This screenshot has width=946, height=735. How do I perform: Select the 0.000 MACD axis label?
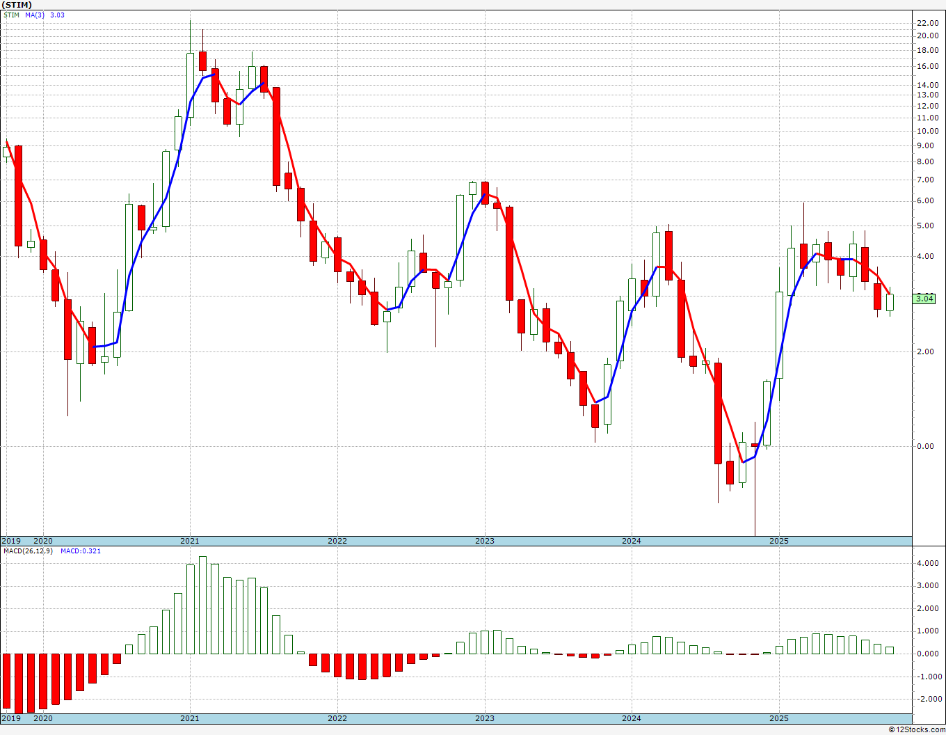[927, 654]
